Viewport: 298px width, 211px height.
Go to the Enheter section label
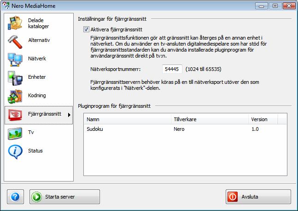click(x=37, y=77)
